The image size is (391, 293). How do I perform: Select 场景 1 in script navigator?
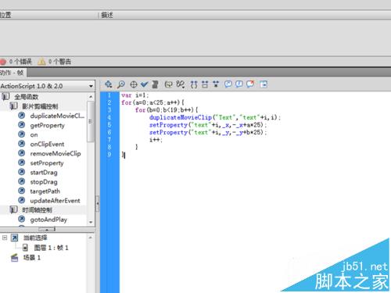tap(31, 258)
